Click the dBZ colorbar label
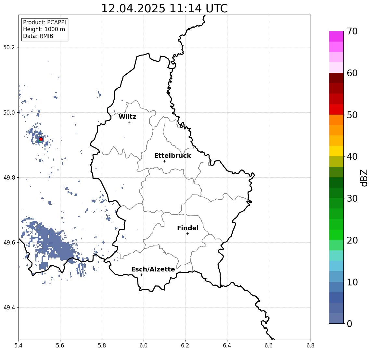This screenshot has width=372, height=352. [x=364, y=178]
